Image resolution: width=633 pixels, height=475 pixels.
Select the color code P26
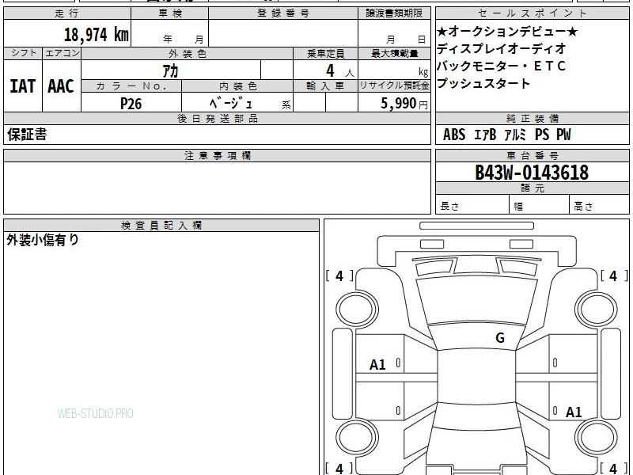click(x=131, y=104)
